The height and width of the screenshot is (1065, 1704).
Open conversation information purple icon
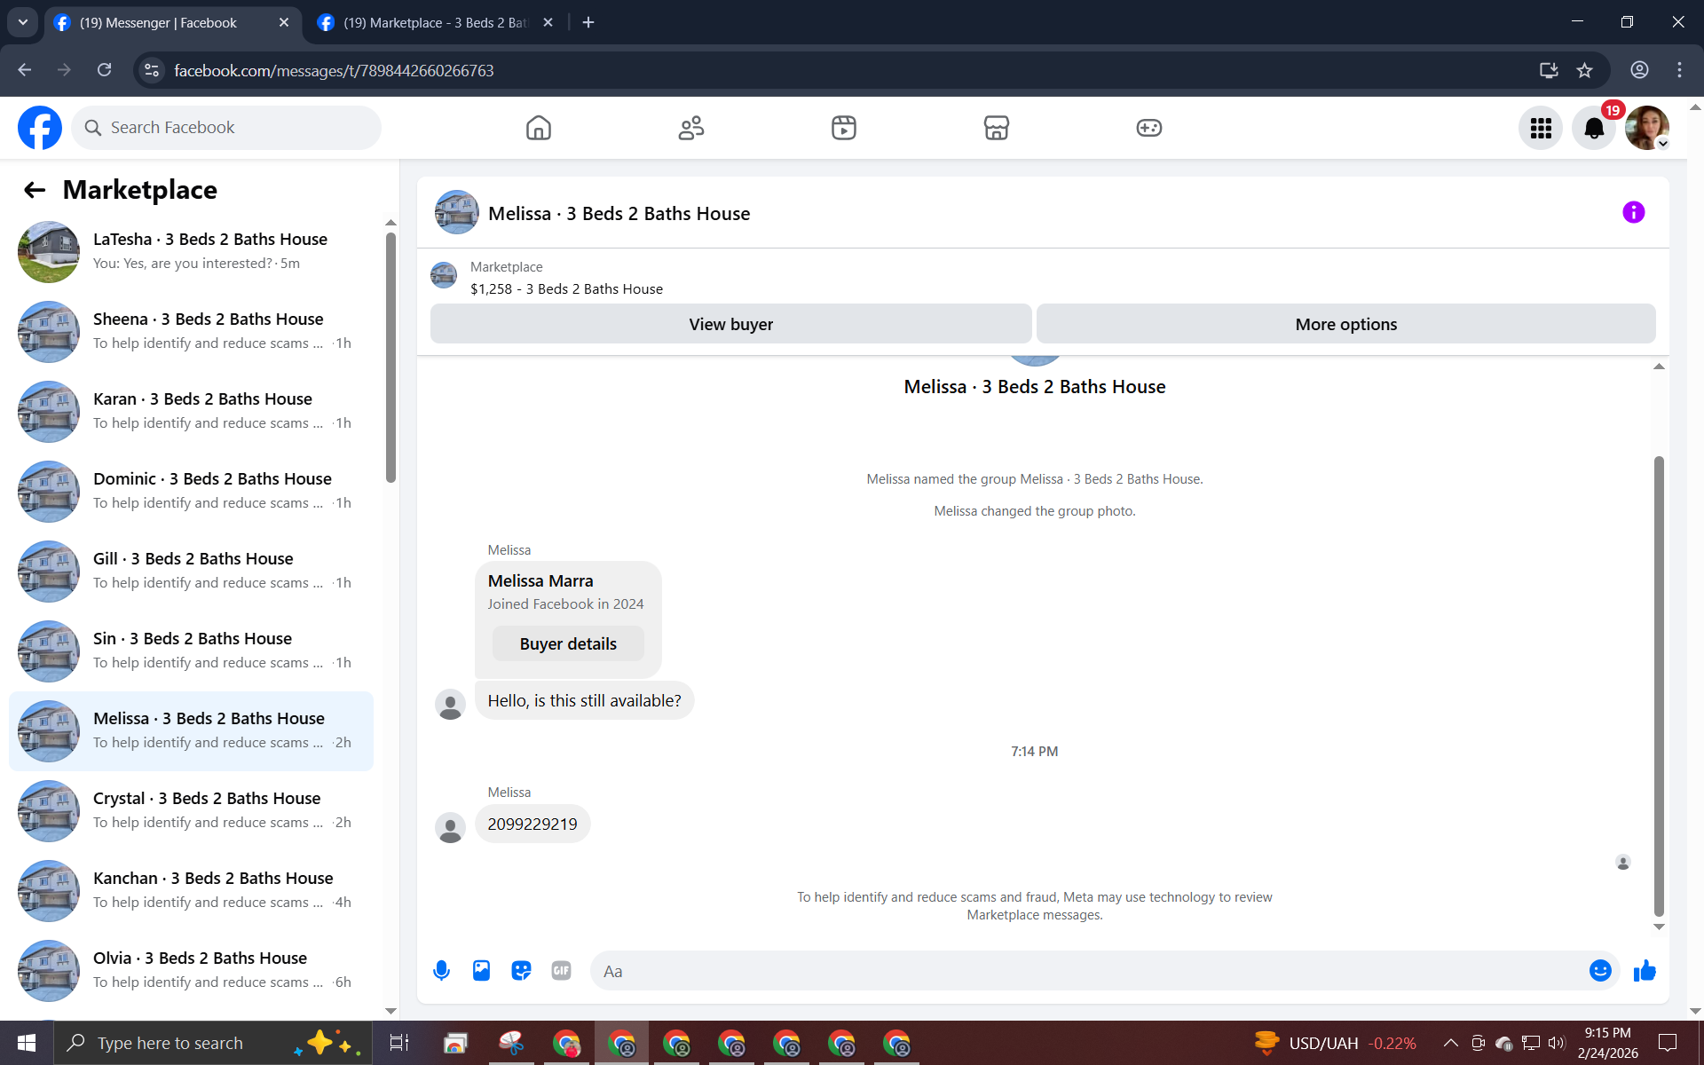pyautogui.click(x=1633, y=212)
